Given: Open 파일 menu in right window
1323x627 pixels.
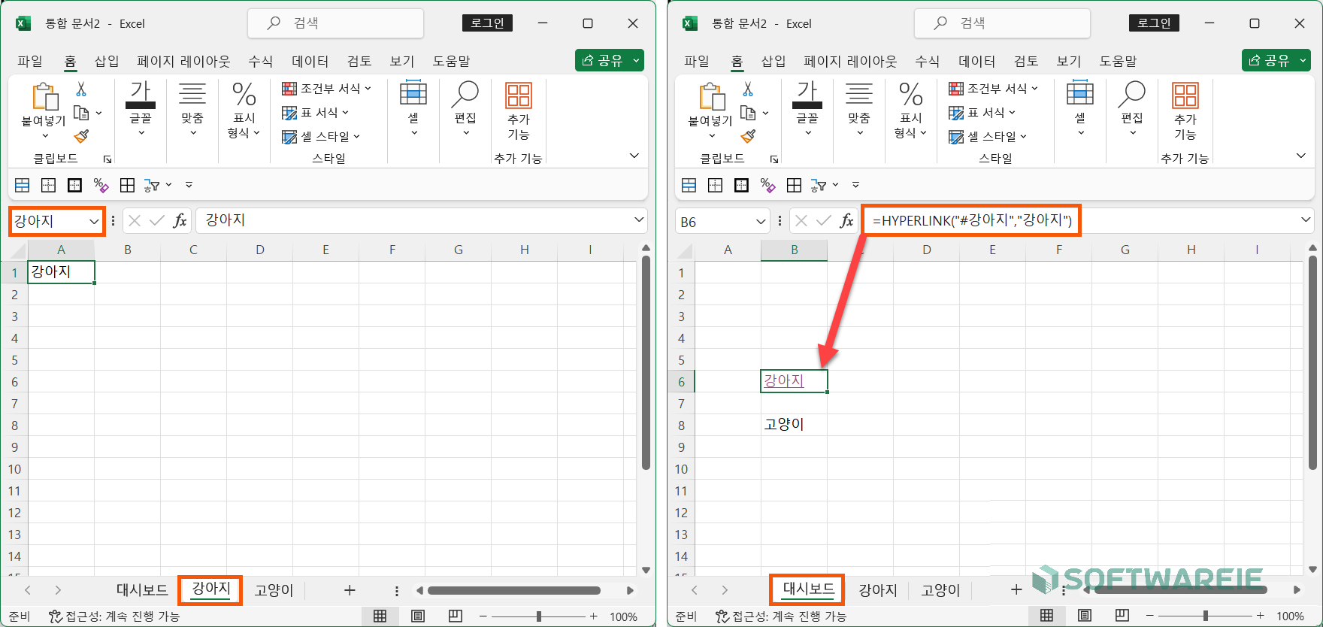Looking at the screenshot, I should click(697, 61).
